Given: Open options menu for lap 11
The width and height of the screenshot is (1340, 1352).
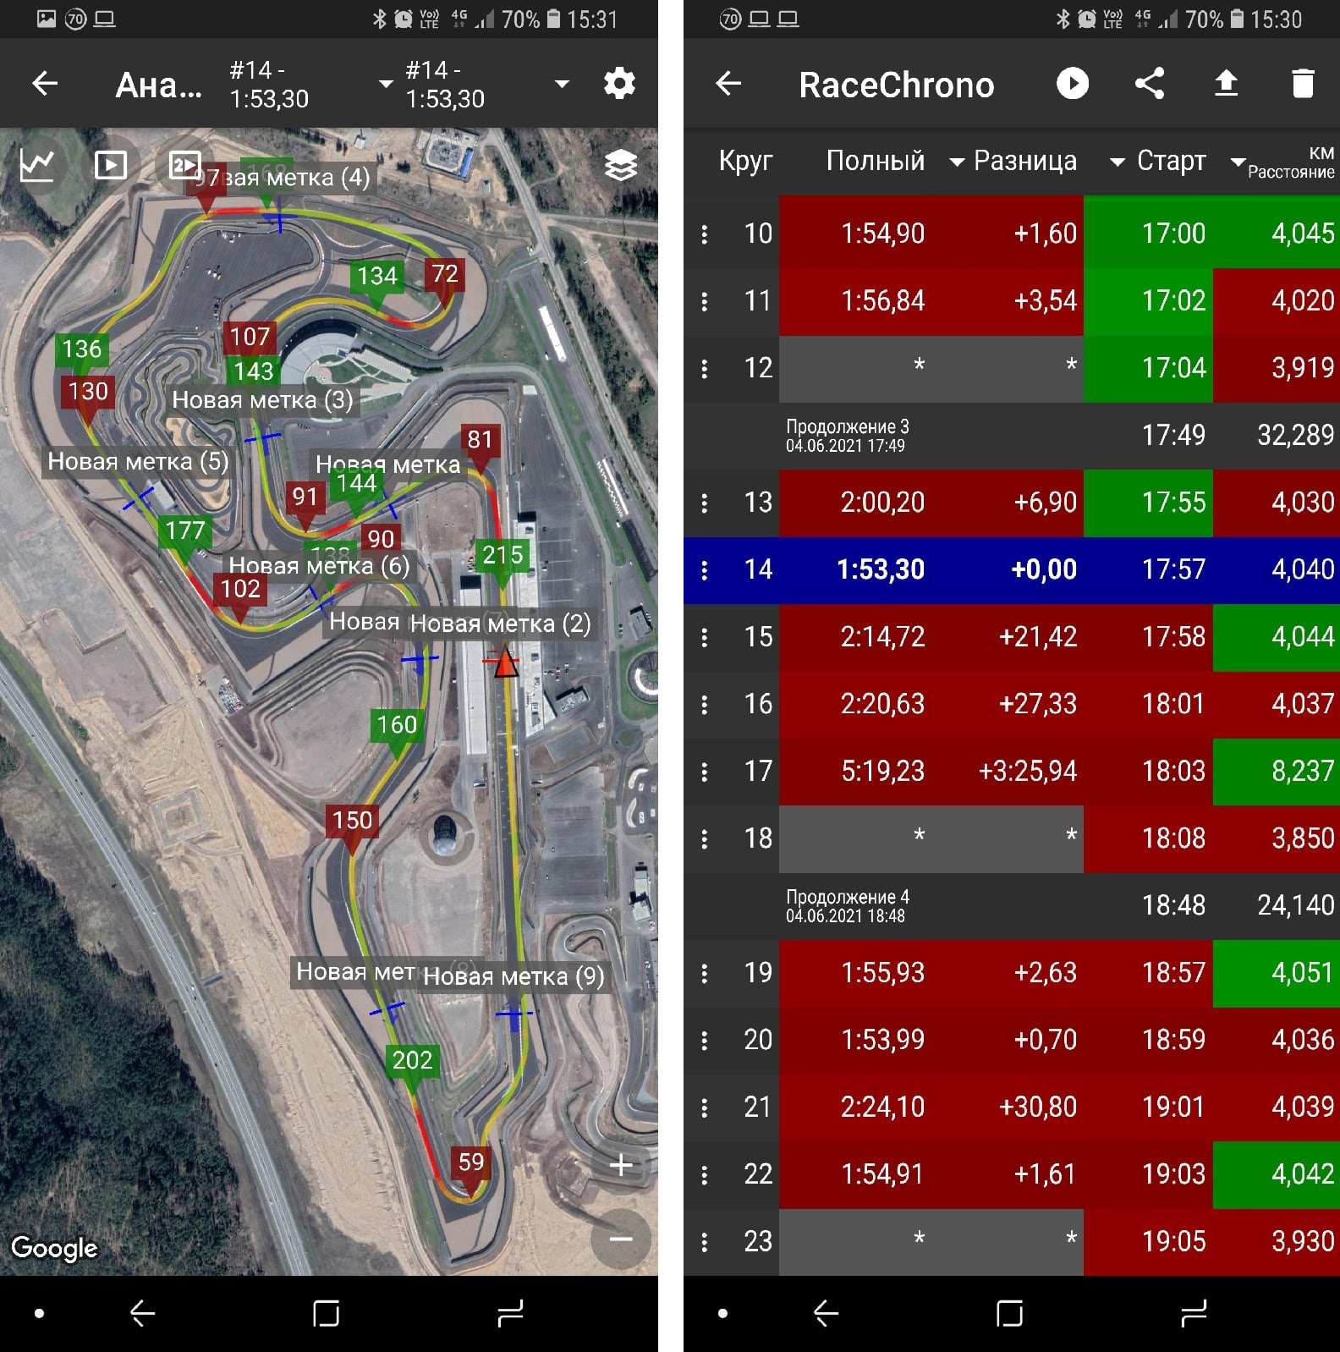Looking at the screenshot, I should pos(705,301).
